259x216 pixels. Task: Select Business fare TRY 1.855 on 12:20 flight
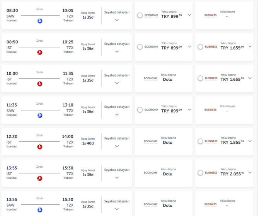200,141
